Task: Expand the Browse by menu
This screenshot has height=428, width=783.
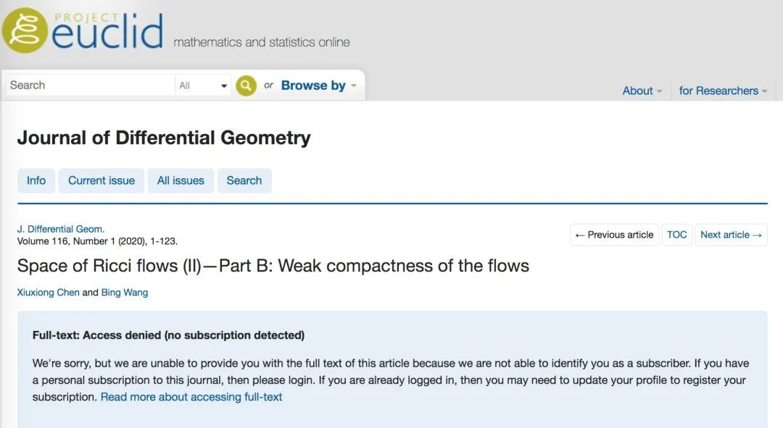Action: coord(318,85)
